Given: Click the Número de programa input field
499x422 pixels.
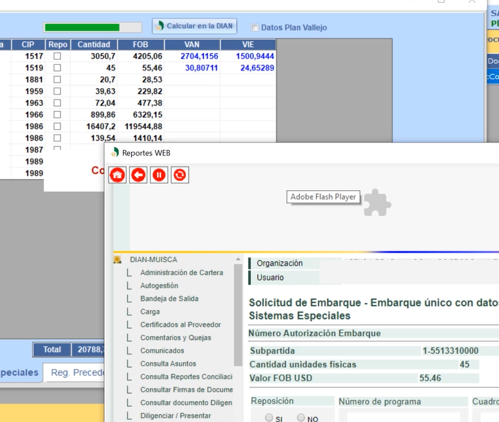Looking at the screenshot, I should (x=403, y=416).
